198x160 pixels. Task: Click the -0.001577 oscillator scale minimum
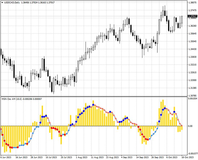click(192, 154)
